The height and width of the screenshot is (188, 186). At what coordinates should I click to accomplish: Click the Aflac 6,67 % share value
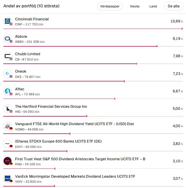(x=177, y=91)
